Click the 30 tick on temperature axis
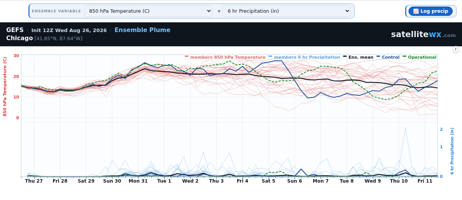Image resolution: width=462 pixels, height=200 pixels. click(16, 56)
